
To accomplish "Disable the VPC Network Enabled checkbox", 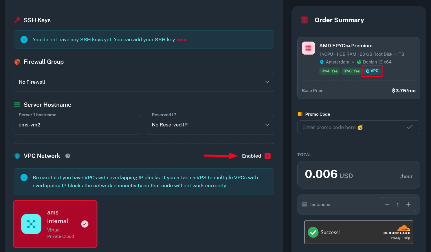I will 268,156.
